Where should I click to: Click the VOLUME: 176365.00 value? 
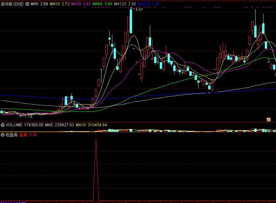(x=24, y=125)
